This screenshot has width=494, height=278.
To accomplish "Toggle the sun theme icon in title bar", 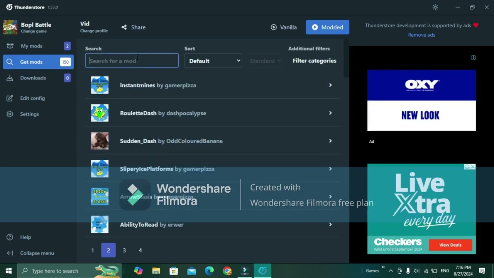I will pos(435,7).
